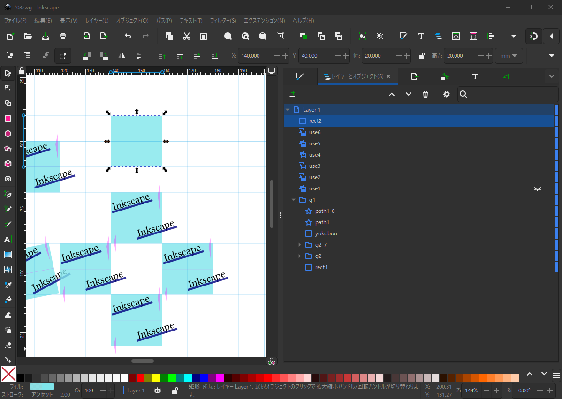Click the Paste clipboard icon
This screenshot has width=562, height=399.
(204, 36)
